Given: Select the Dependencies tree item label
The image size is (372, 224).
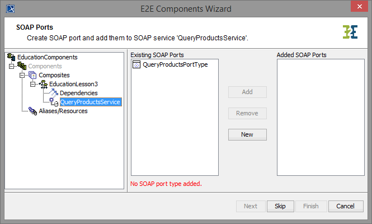Looking at the screenshot, I should tap(79, 93).
